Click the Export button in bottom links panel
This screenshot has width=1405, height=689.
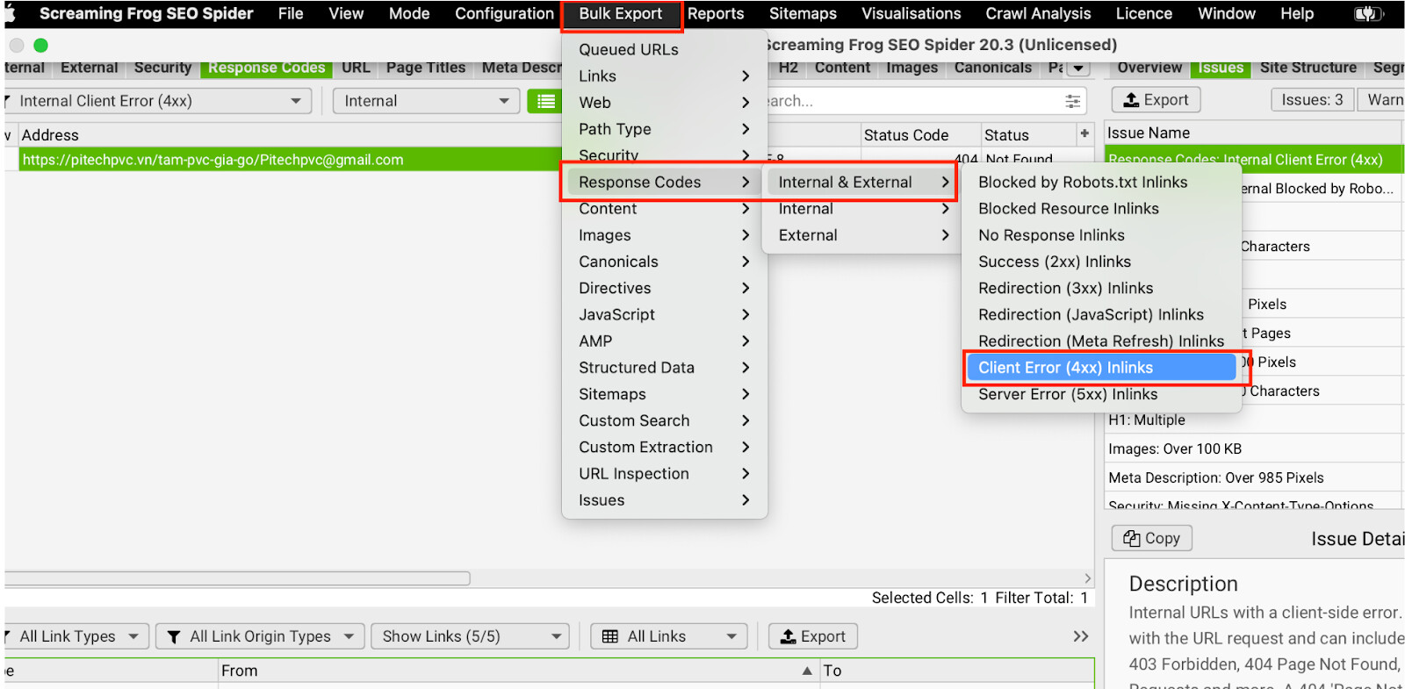click(x=813, y=636)
